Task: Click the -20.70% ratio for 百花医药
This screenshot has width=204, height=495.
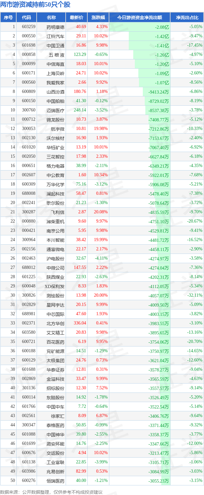Action: (x=195, y=342)
